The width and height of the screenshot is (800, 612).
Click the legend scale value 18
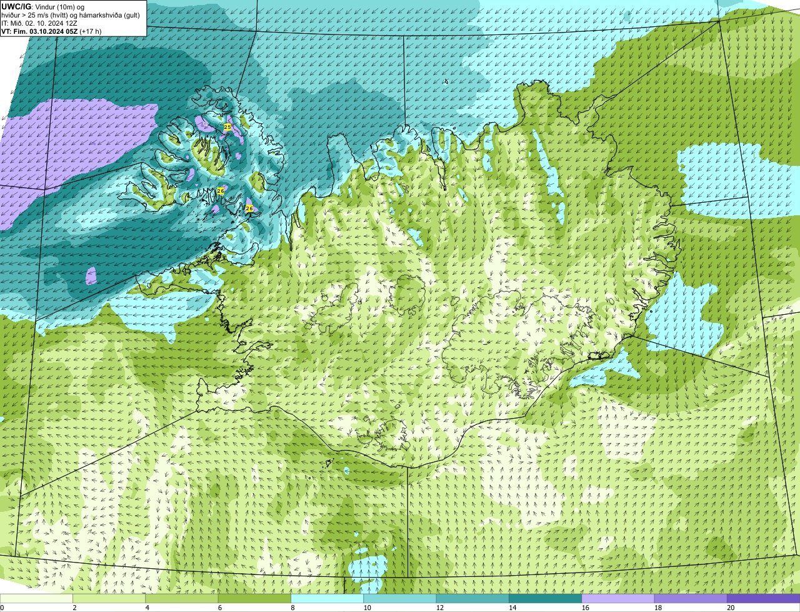(x=657, y=608)
